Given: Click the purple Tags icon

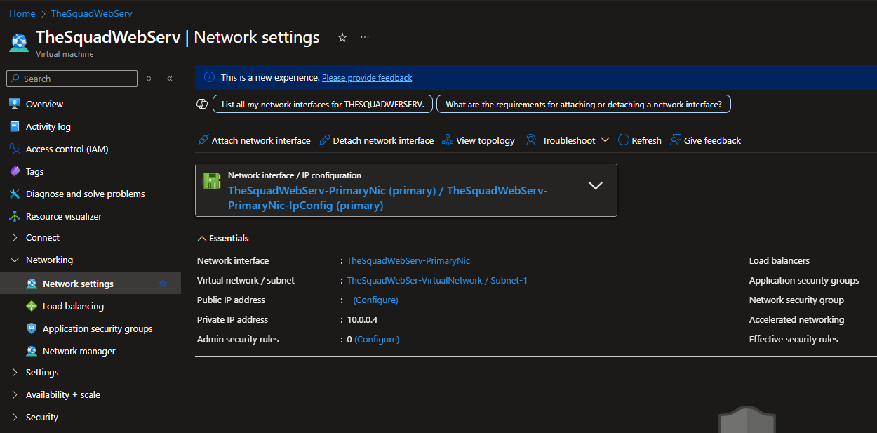Looking at the screenshot, I should [15, 171].
